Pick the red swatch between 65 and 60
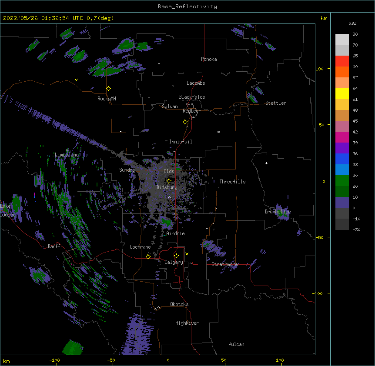Viewport: 375px width, 366px height. (x=342, y=61)
